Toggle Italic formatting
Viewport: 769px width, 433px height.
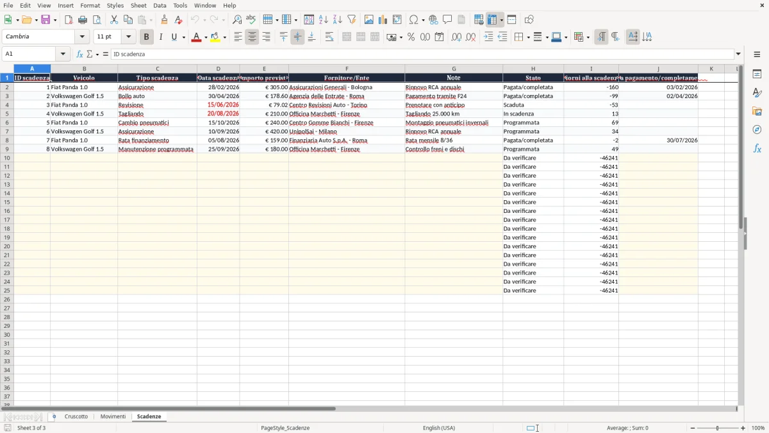point(161,37)
